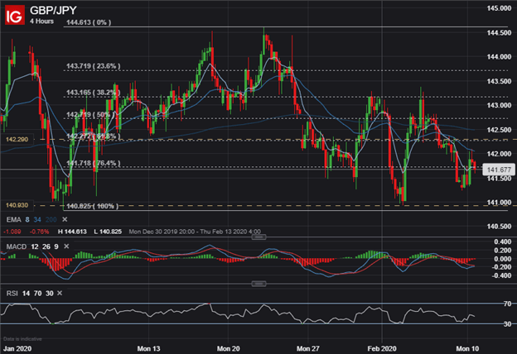
Task: Click the MACD indicator label
Action: tap(17, 246)
